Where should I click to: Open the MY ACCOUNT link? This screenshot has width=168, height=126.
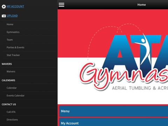coord(15,6)
